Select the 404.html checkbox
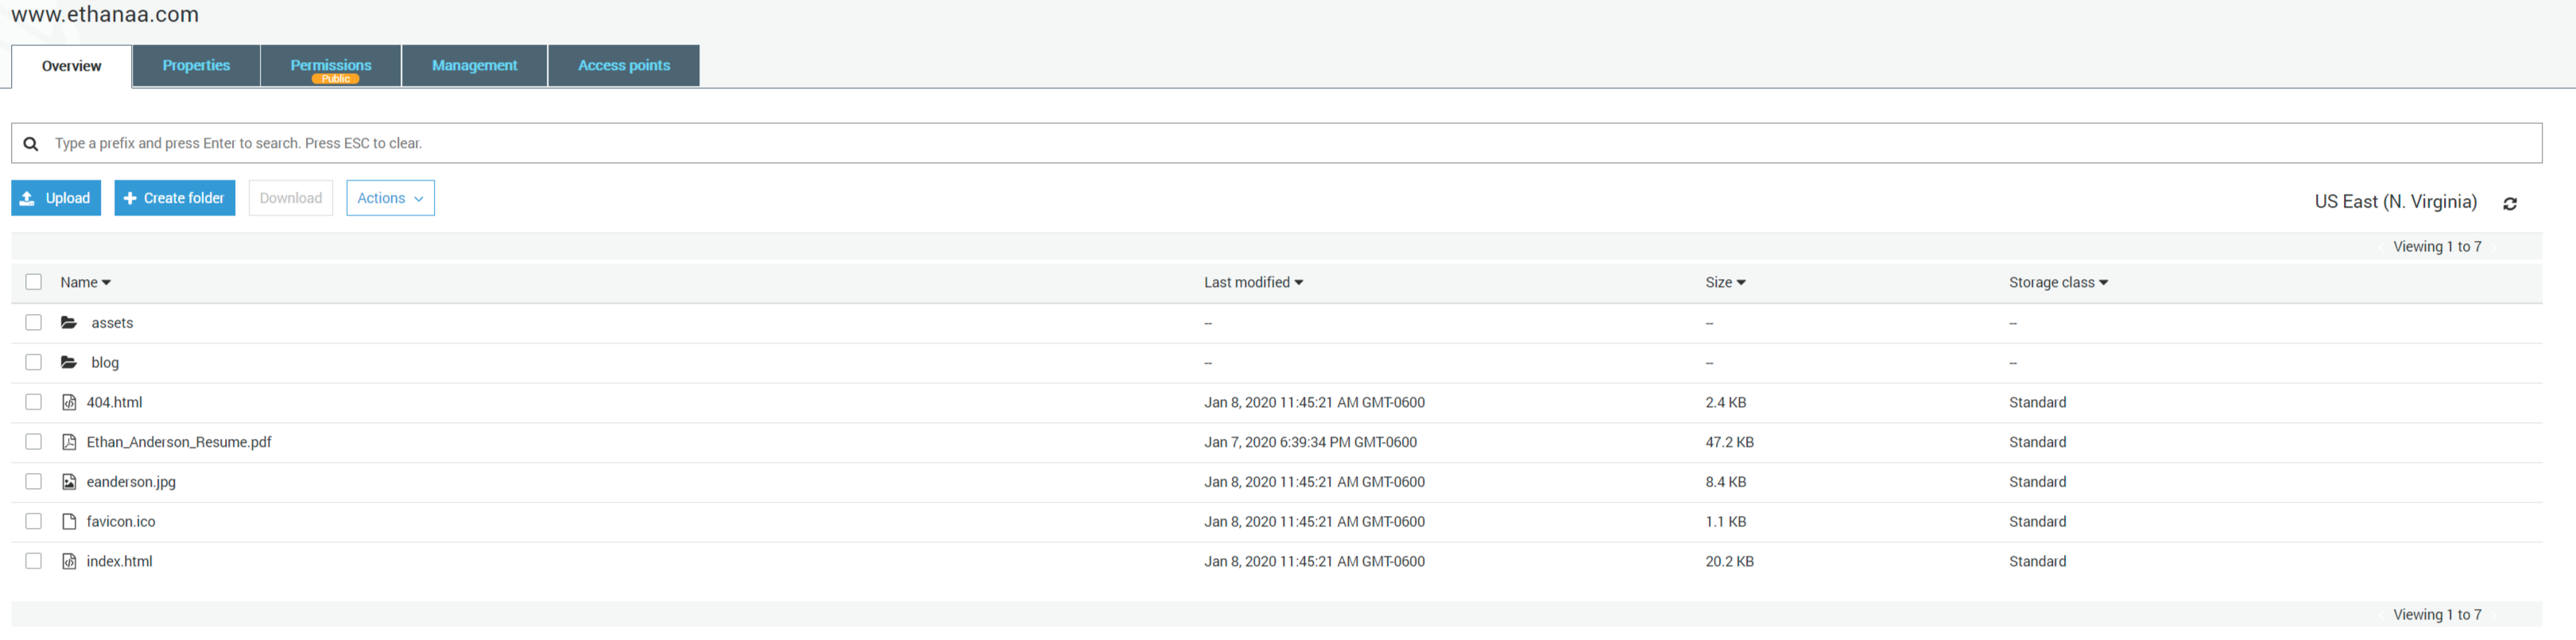 point(34,402)
